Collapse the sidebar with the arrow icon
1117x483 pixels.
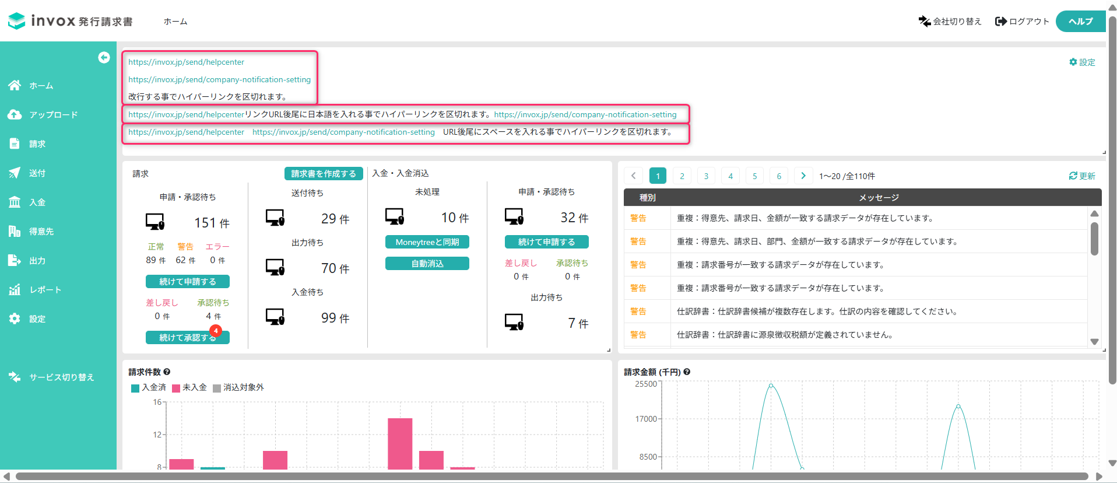point(104,57)
